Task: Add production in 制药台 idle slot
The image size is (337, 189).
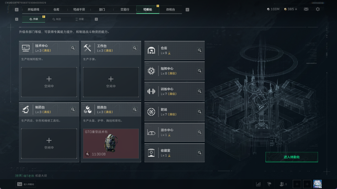Action: point(49,143)
